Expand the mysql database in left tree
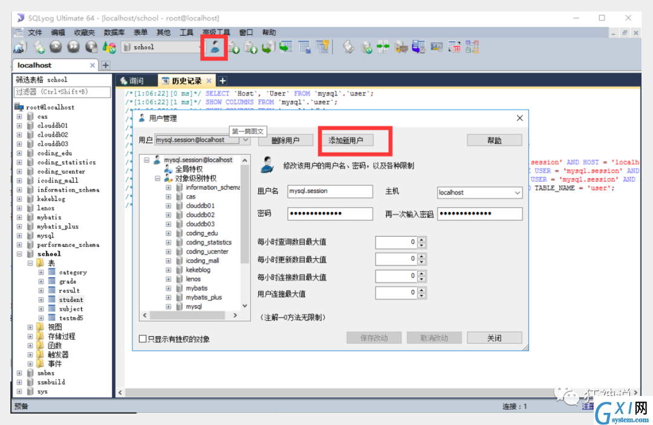 click(x=19, y=235)
